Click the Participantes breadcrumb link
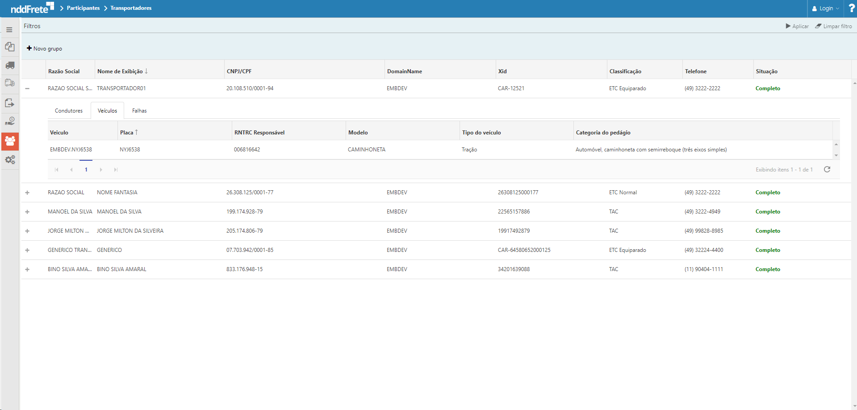The width and height of the screenshot is (857, 410). (x=83, y=8)
